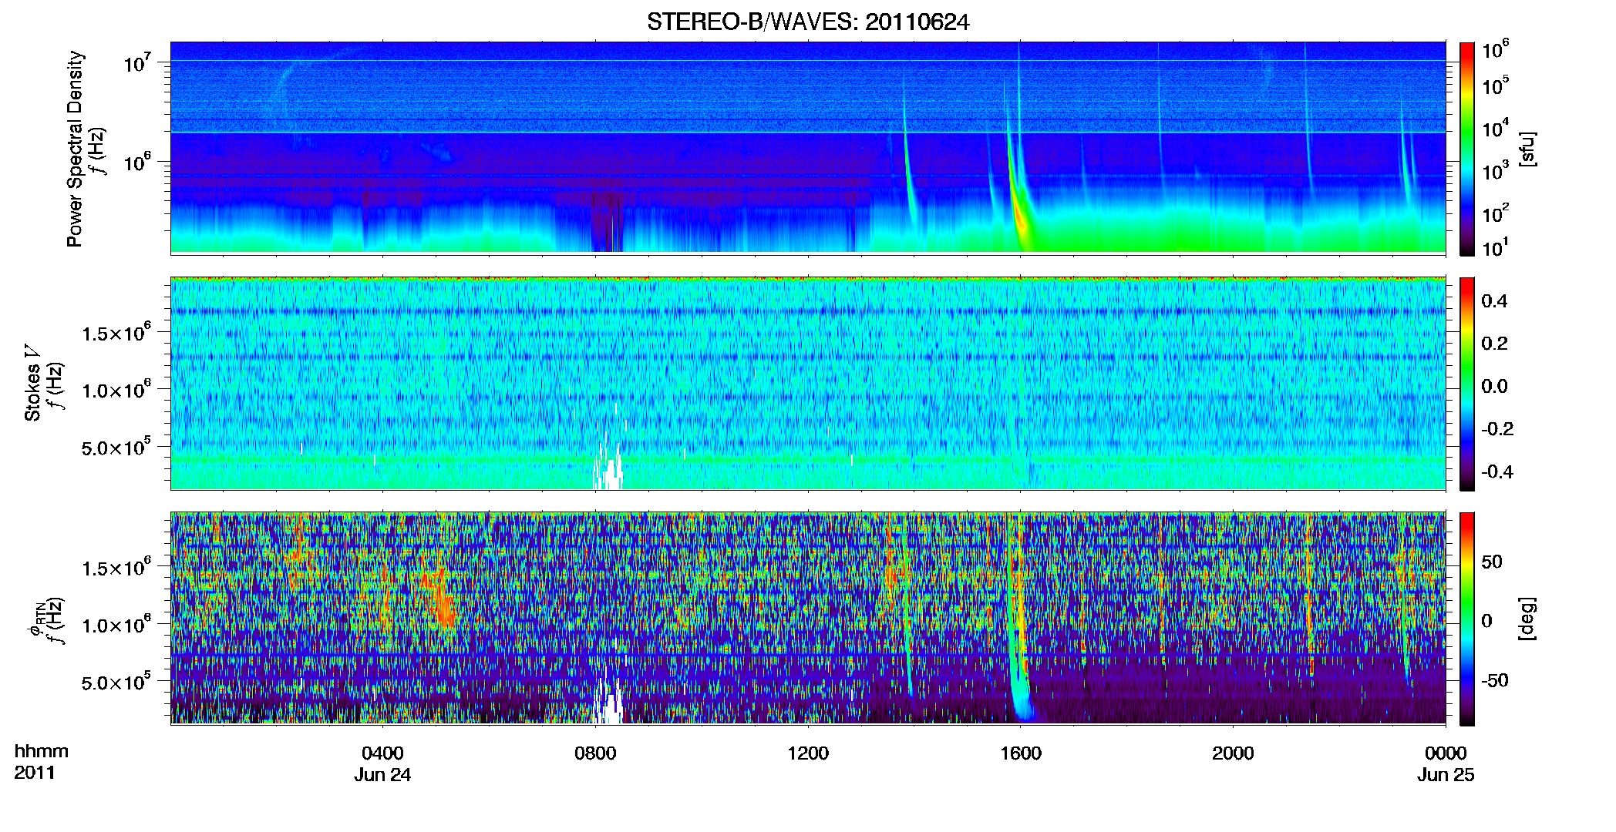Click the 1600 time tick label
This screenshot has width=1616, height=832.
click(x=1021, y=753)
